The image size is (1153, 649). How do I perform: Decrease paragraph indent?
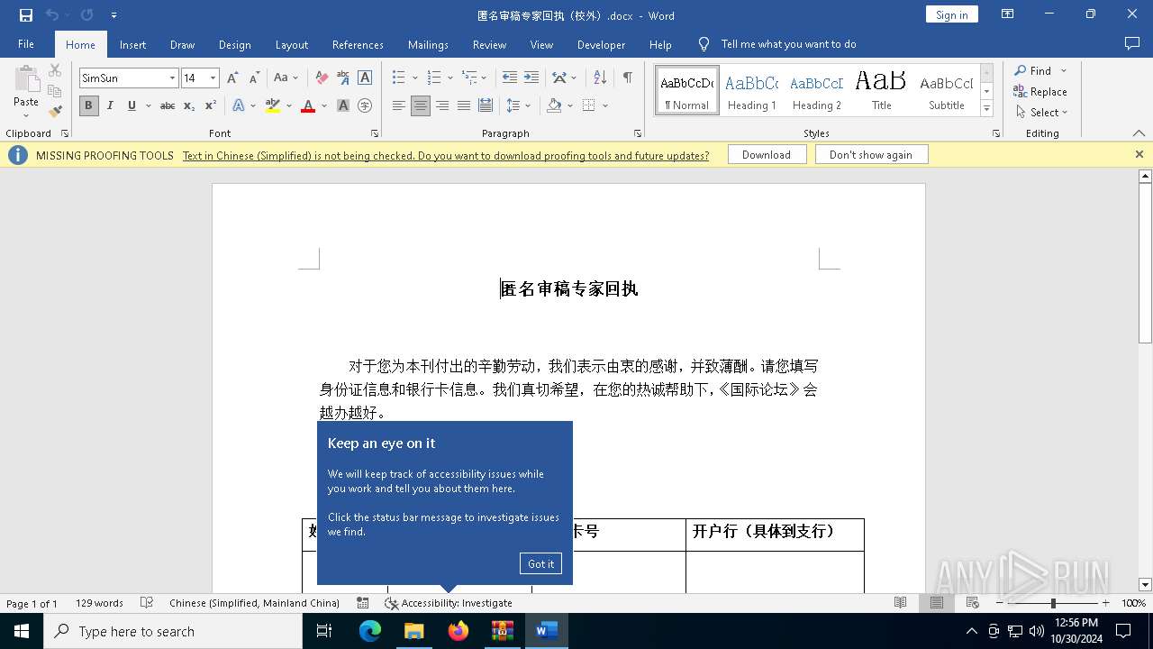click(510, 78)
